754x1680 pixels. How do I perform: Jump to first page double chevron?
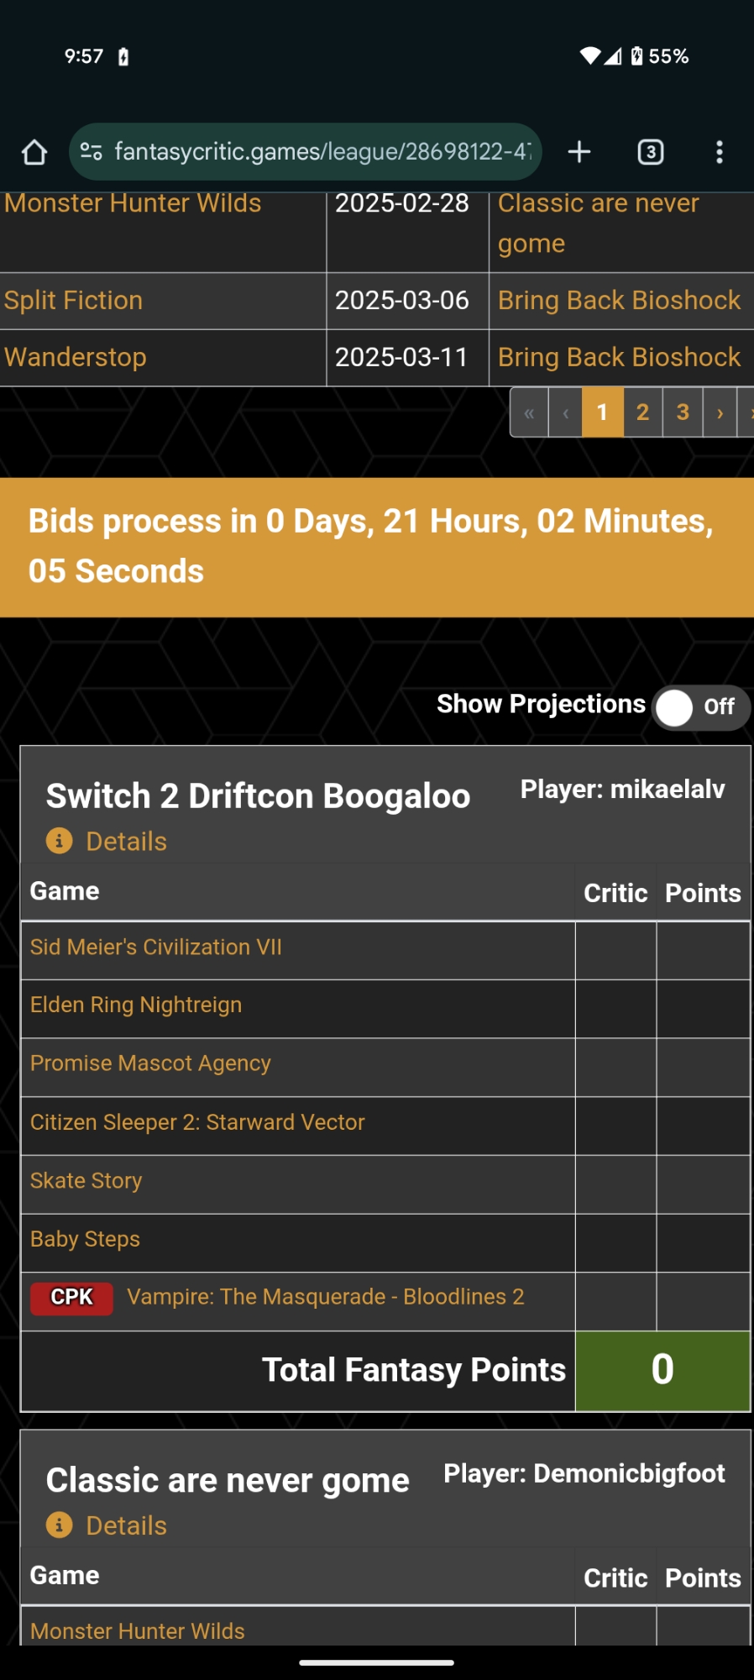529,412
